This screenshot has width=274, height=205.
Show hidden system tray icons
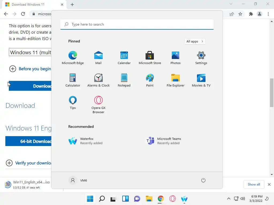pyautogui.click(x=229, y=199)
